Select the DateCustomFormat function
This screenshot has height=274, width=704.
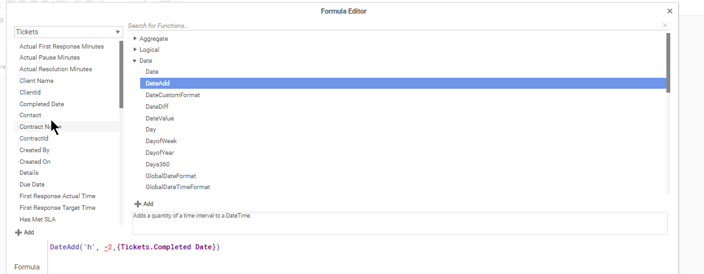click(173, 95)
